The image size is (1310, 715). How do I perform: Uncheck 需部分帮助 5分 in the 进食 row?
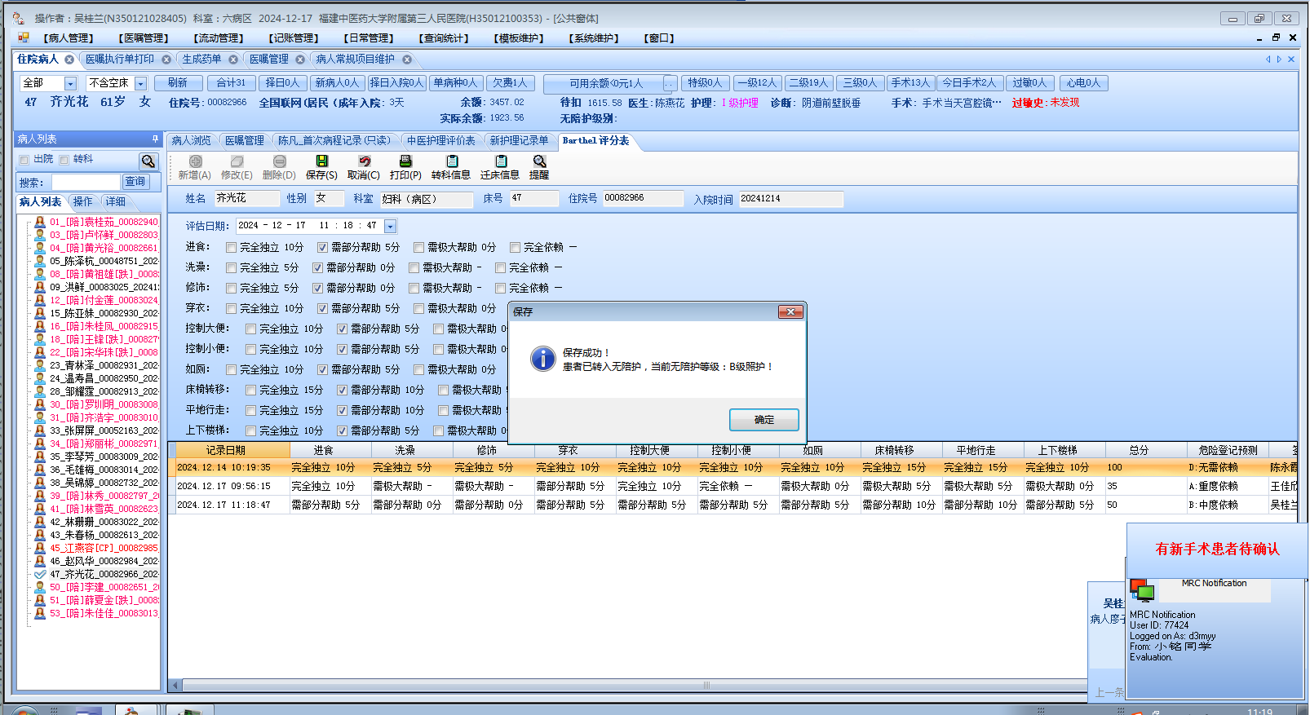point(323,247)
